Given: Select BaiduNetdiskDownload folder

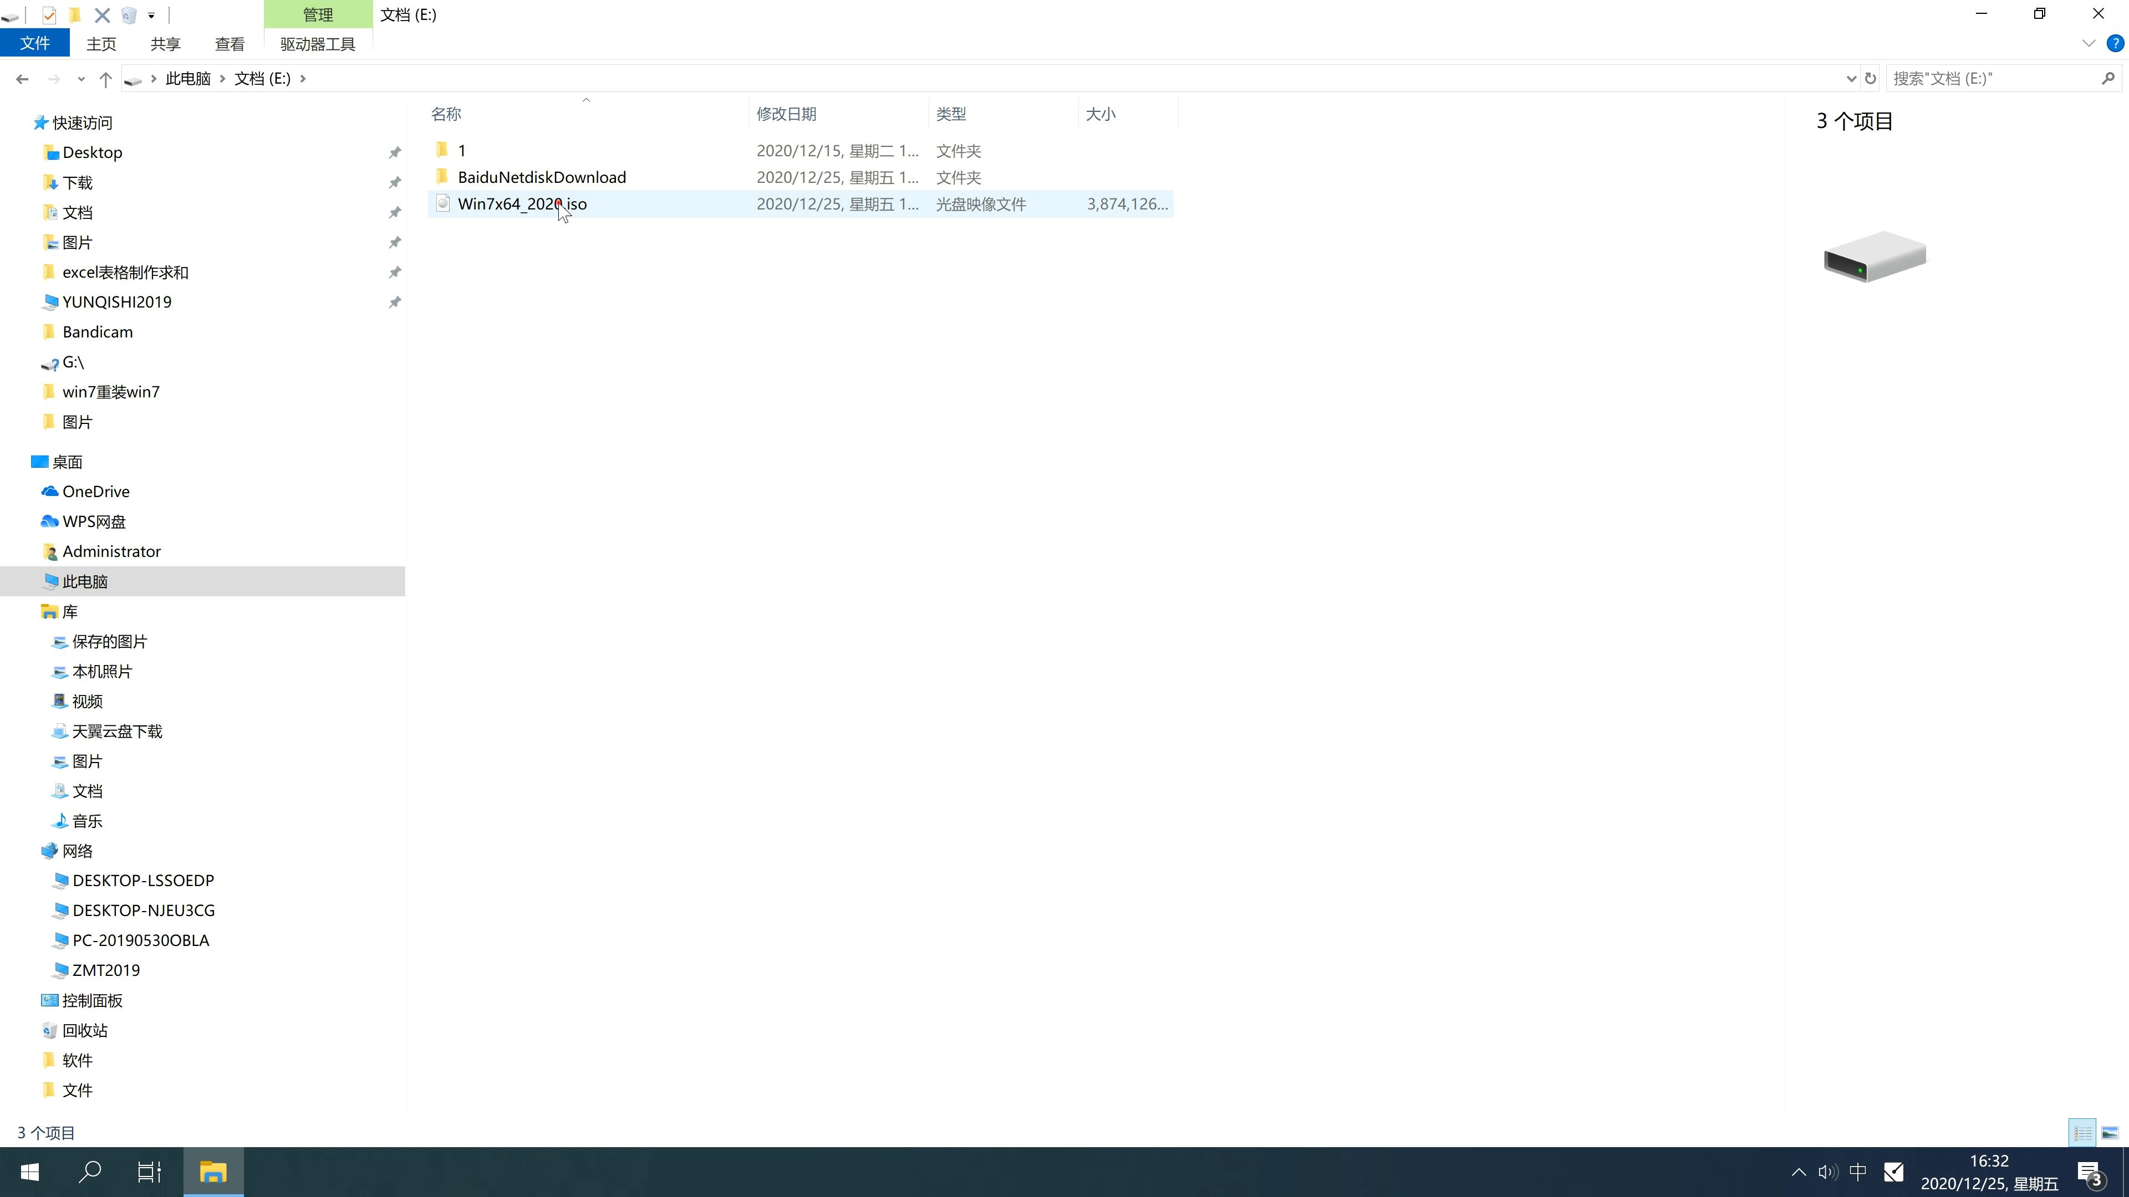Looking at the screenshot, I should [542, 177].
